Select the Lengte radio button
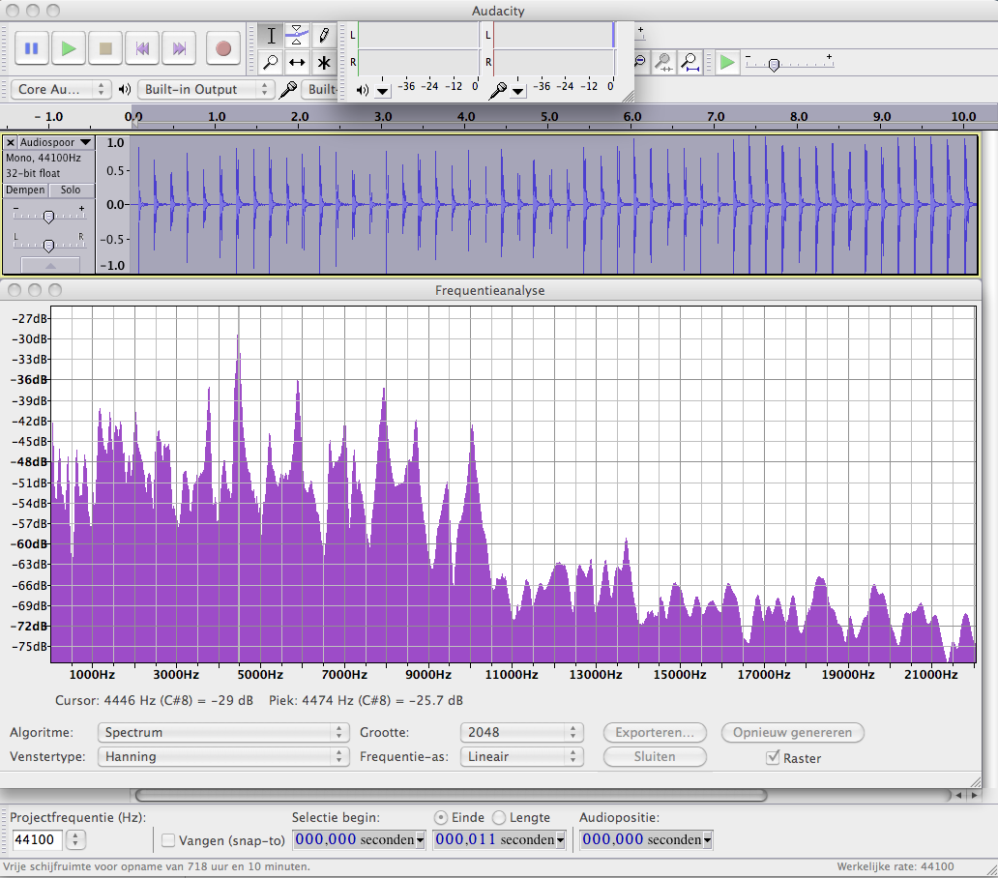Screen dimensions: 998x878 point(499,817)
